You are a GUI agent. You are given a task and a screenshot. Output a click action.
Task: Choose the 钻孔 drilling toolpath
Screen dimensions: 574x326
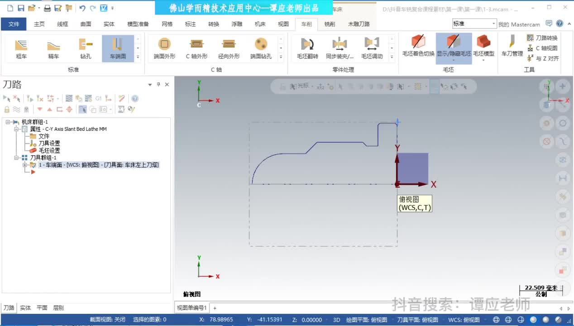[x=86, y=48]
